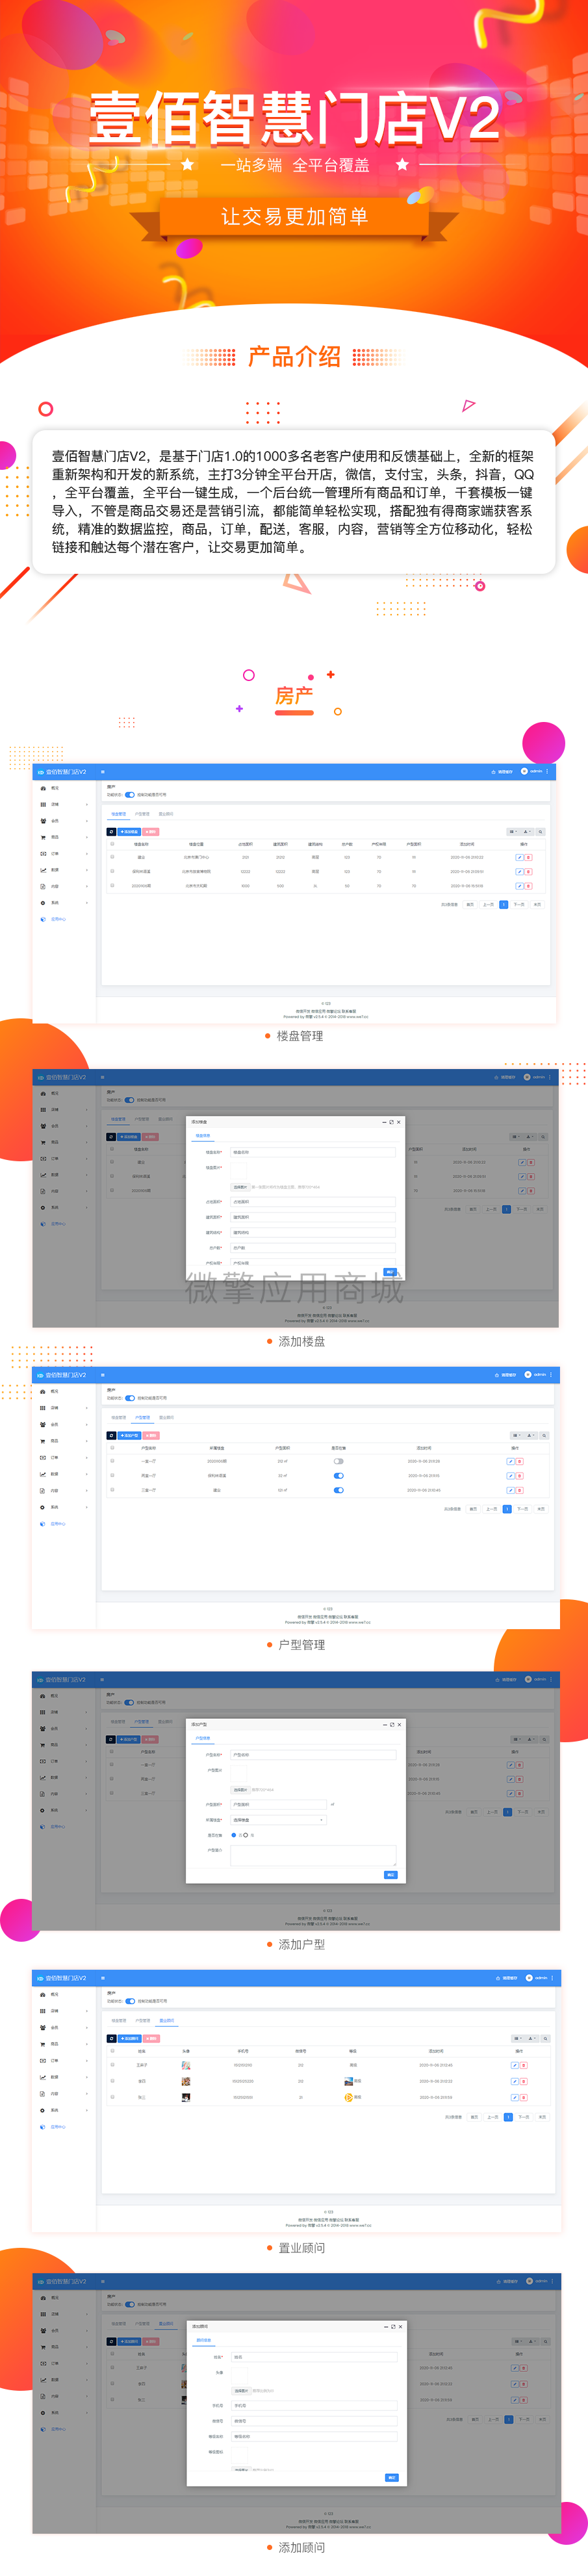Toggle 功能状态 switch in 楼盘管理 screenshot
This screenshot has width=588, height=2576.
click(x=130, y=795)
